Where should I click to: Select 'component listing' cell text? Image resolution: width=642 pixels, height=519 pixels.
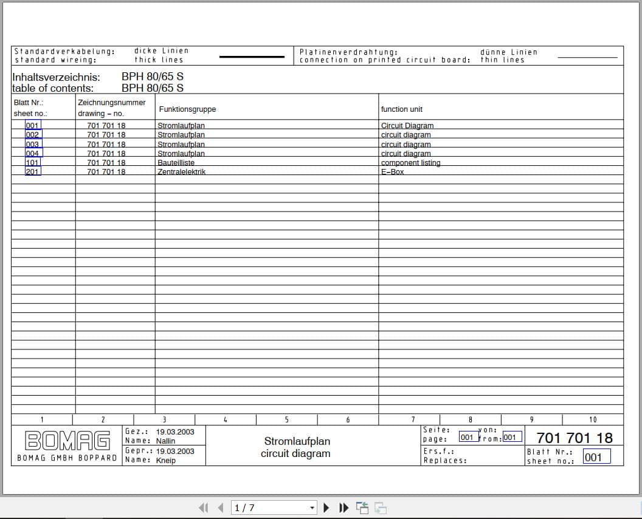pyautogui.click(x=410, y=162)
